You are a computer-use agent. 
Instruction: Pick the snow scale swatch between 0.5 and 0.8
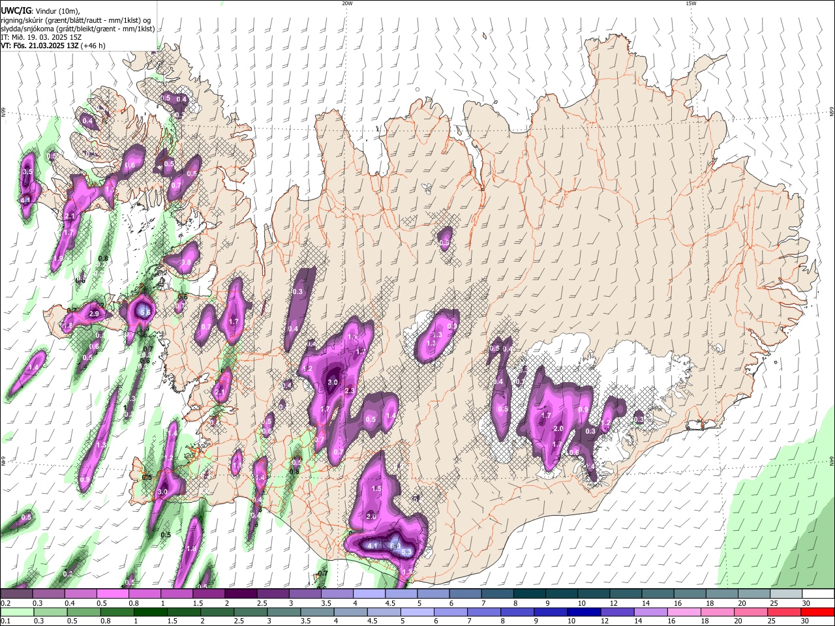point(112,593)
